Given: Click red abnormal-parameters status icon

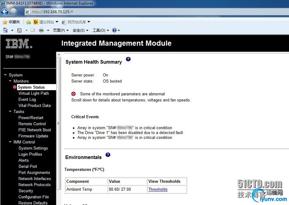Looking at the screenshot, I should (73, 94).
